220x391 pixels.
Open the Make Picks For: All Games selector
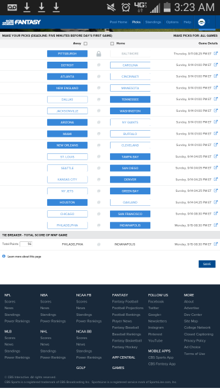click(x=196, y=35)
